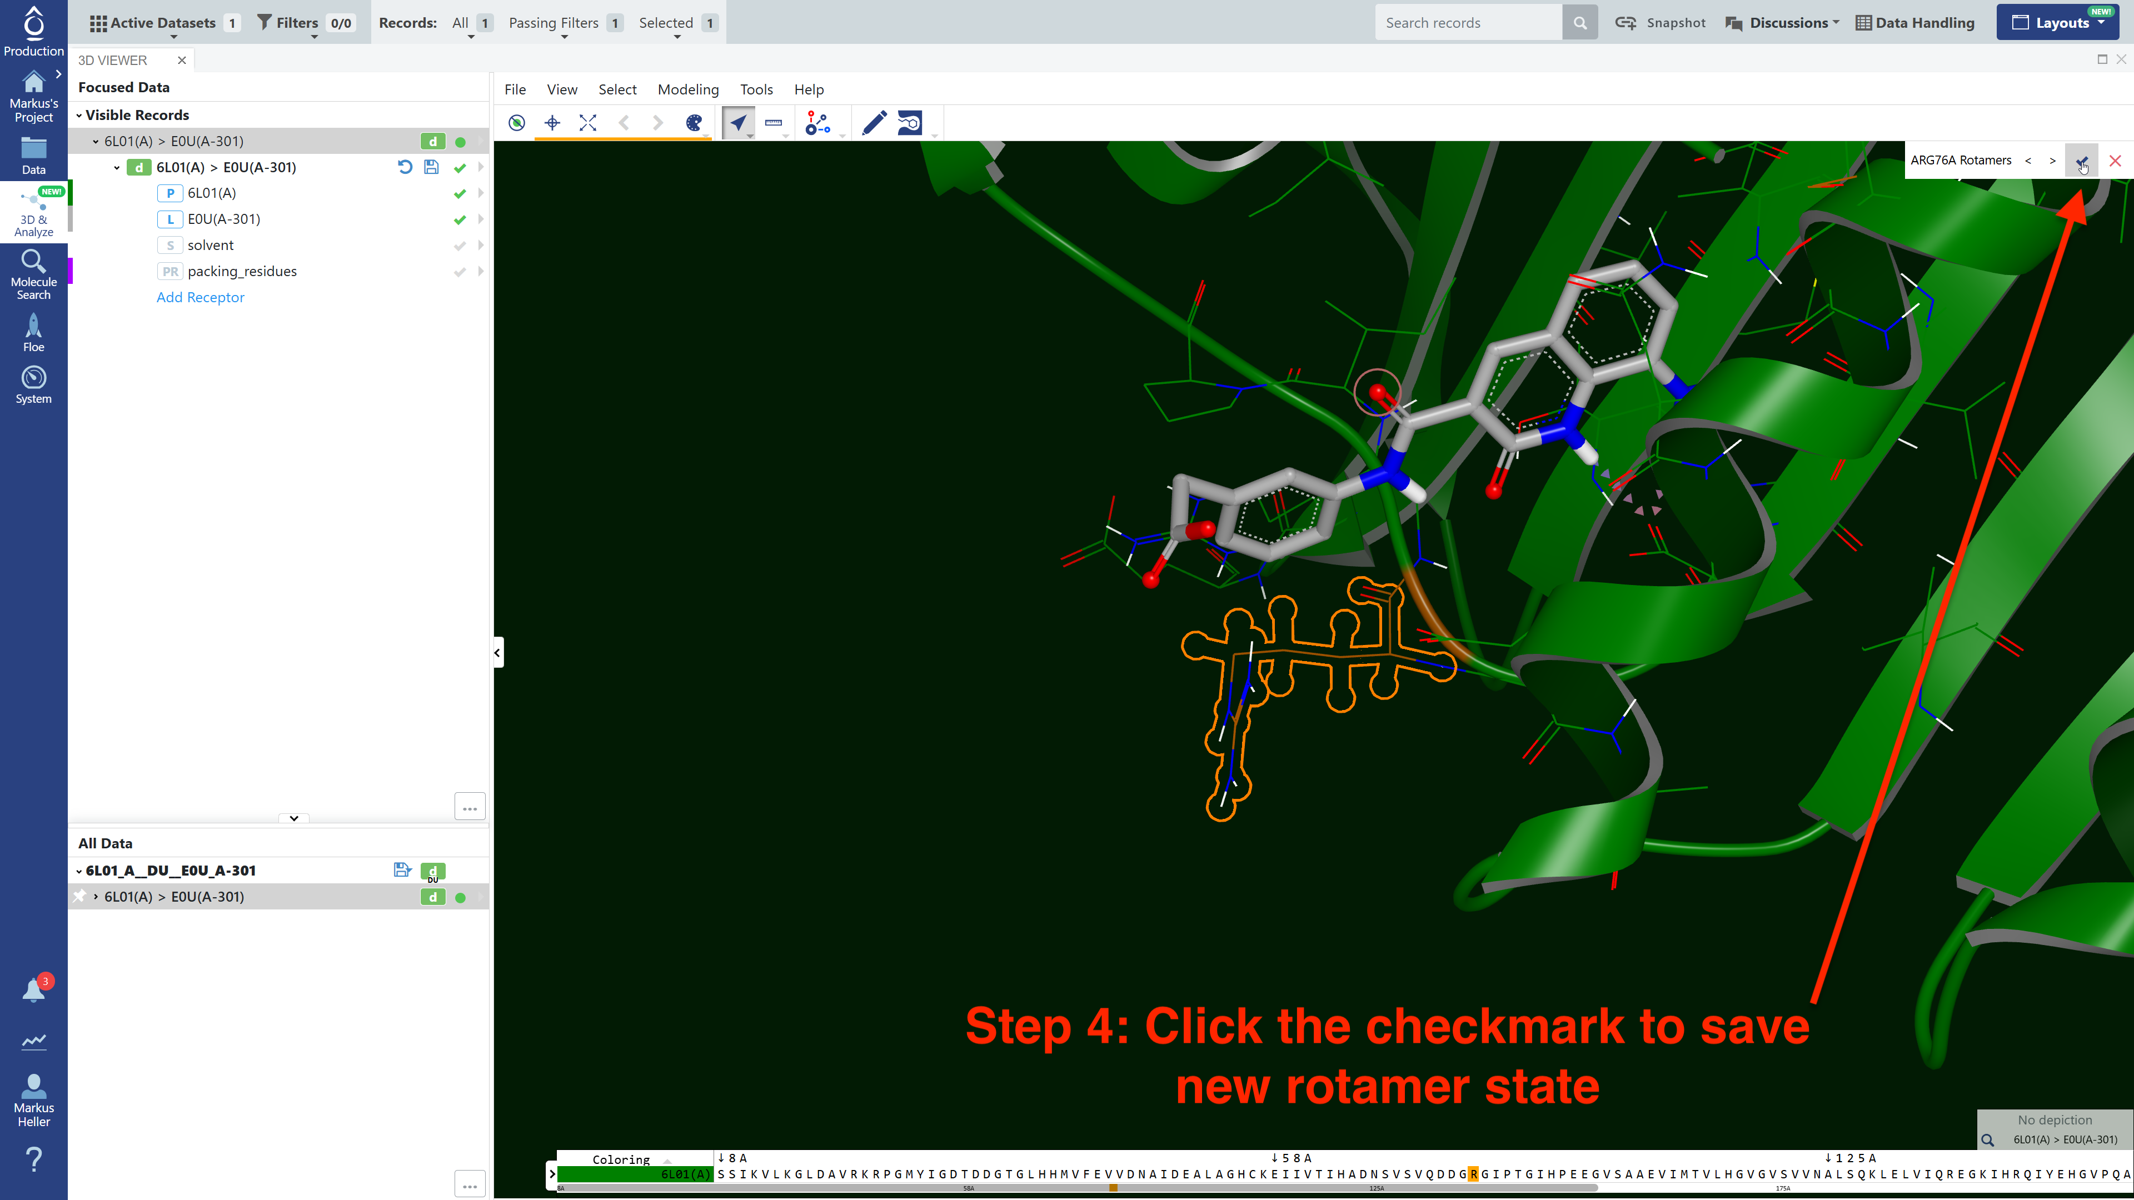
Task: Toggle visibility check for ligand E0U(A-301)
Action: [460, 219]
